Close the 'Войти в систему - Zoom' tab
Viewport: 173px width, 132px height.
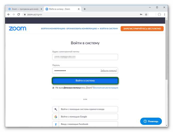pyautogui.click(x=79, y=9)
